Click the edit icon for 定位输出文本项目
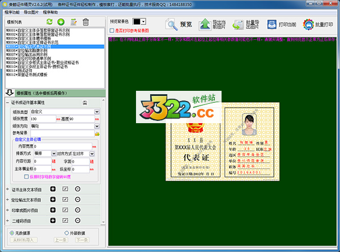The height and width of the screenshot is (252, 340). click(65, 199)
